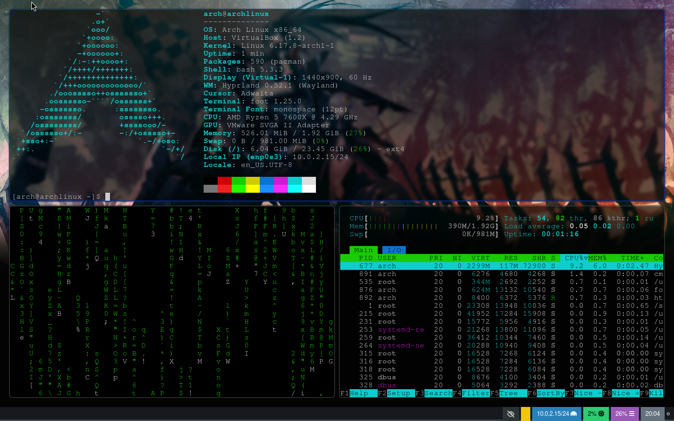This screenshot has height=421, width=674.
Task: Open the power menu icon in the bar
Action: (668, 414)
